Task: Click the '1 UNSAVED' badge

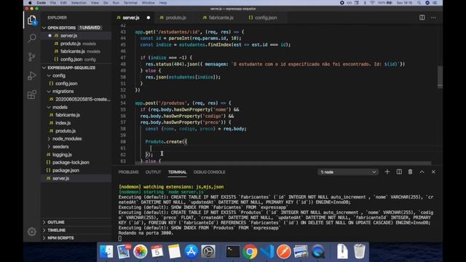Action: (90, 28)
